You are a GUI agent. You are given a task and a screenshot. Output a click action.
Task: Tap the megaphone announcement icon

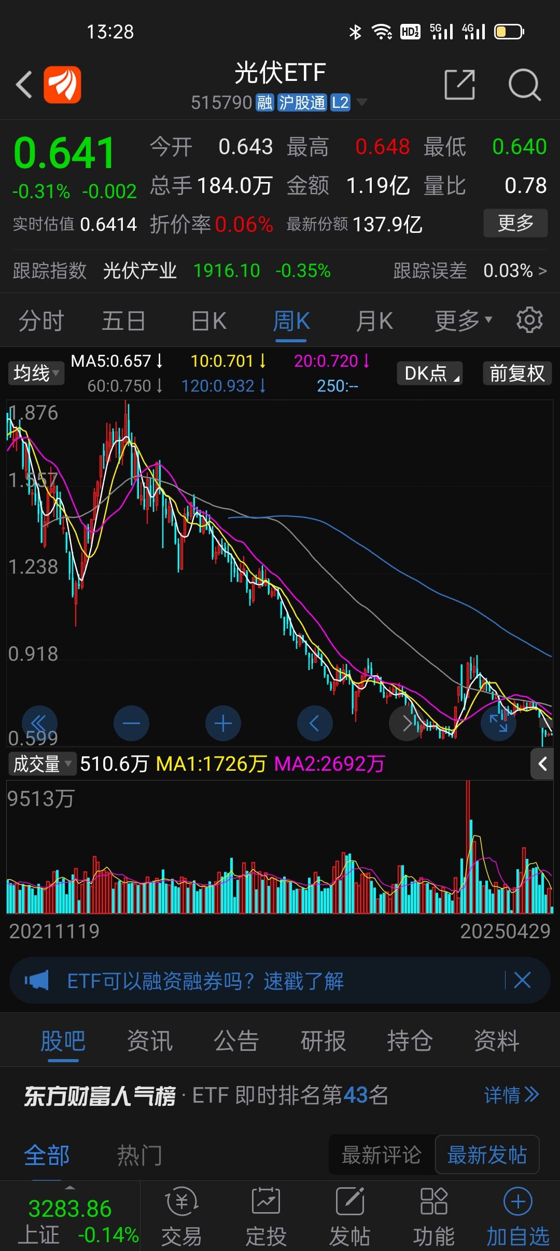click(x=37, y=980)
